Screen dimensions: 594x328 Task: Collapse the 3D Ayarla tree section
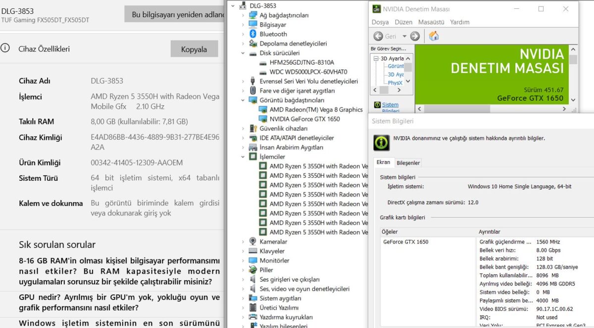click(376, 59)
